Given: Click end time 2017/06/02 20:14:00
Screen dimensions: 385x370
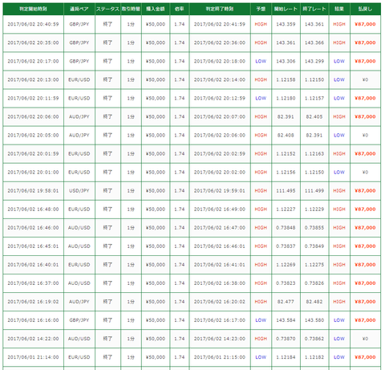Looking at the screenshot, I should [220, 79].
